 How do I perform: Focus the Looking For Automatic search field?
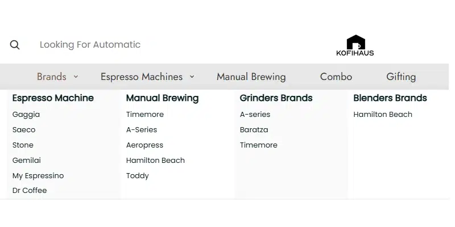(x=90, y=45)
